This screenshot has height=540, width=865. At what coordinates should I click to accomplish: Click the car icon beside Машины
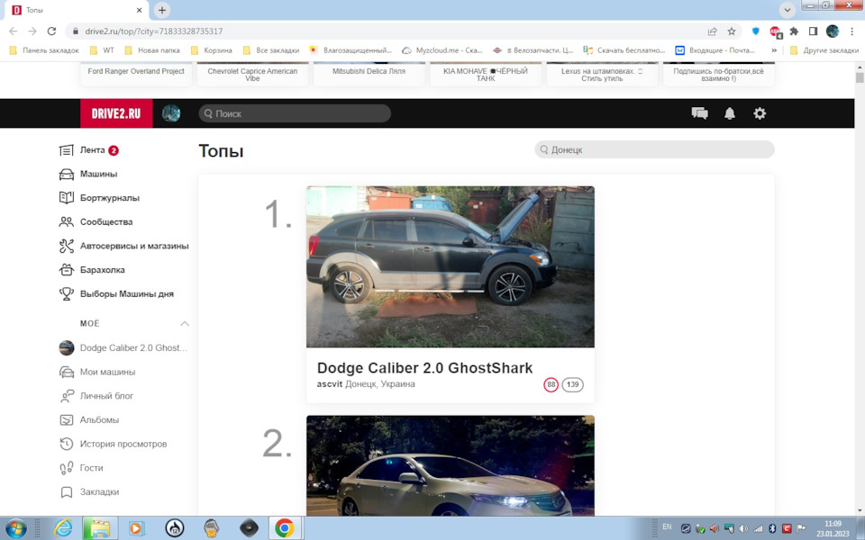click(x=66, y=174)
